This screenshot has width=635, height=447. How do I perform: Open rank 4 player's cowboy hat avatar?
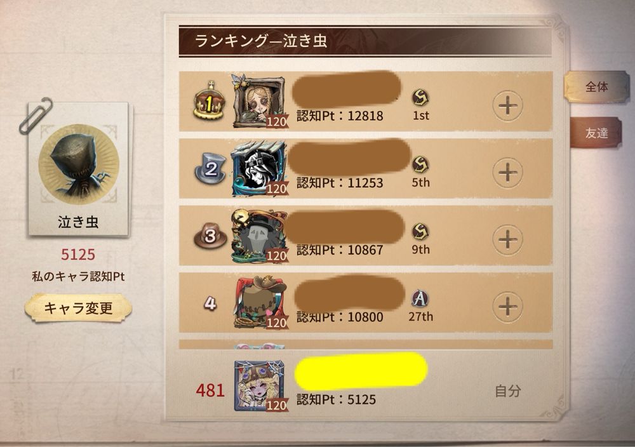[260, 303]
